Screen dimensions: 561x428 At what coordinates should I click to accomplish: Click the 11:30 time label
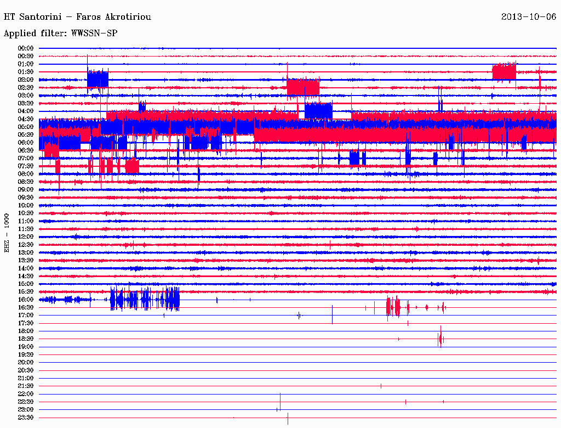pos(26,229)
